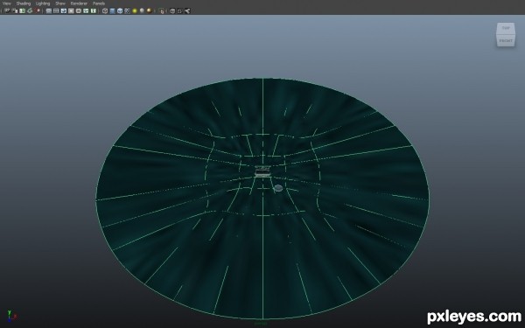The height and width of the screenshot is (328, 525).
Task: Open camera attributes from the toolbar
Action: coord(15,10)
